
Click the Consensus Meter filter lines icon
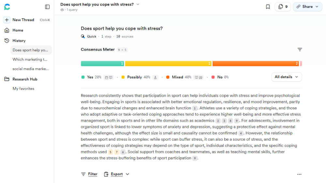[x=300, y=50]
